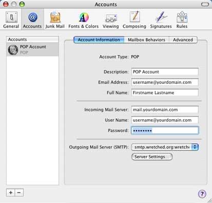Click into the Full Name field
The width and height of the screenshot is (212, 203).
click(165, 93)
